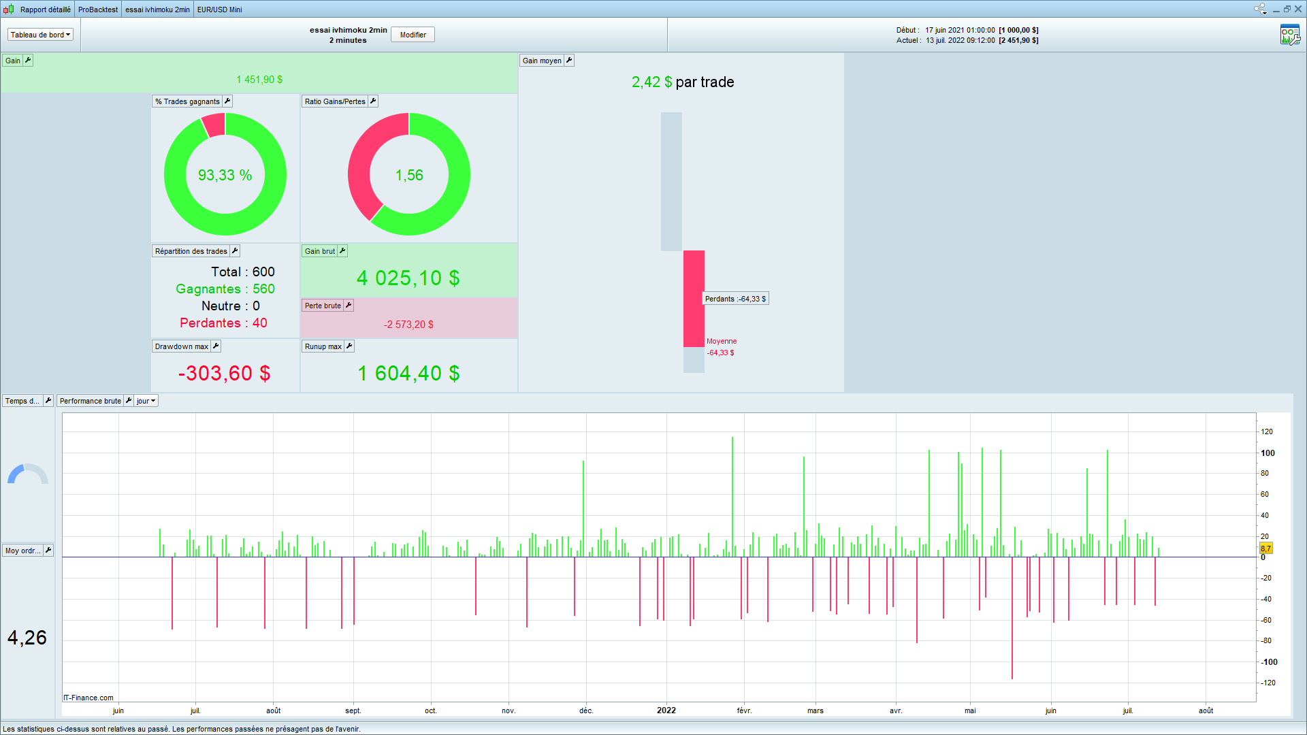Click the Répartition des trades label button
1307x735 pixels.
191,251
